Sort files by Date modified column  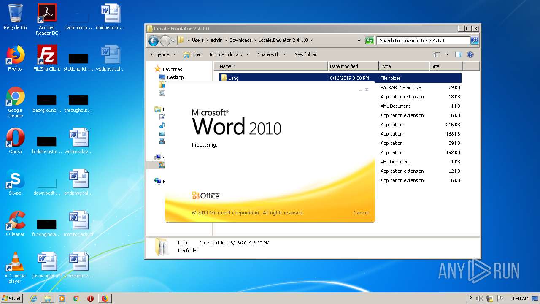(x=353, y=66)
